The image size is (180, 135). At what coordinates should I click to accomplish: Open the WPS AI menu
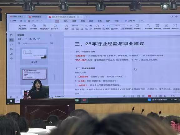(130, 21)
